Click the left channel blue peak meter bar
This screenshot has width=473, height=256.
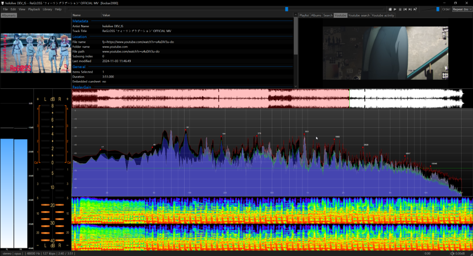[7, 193]
